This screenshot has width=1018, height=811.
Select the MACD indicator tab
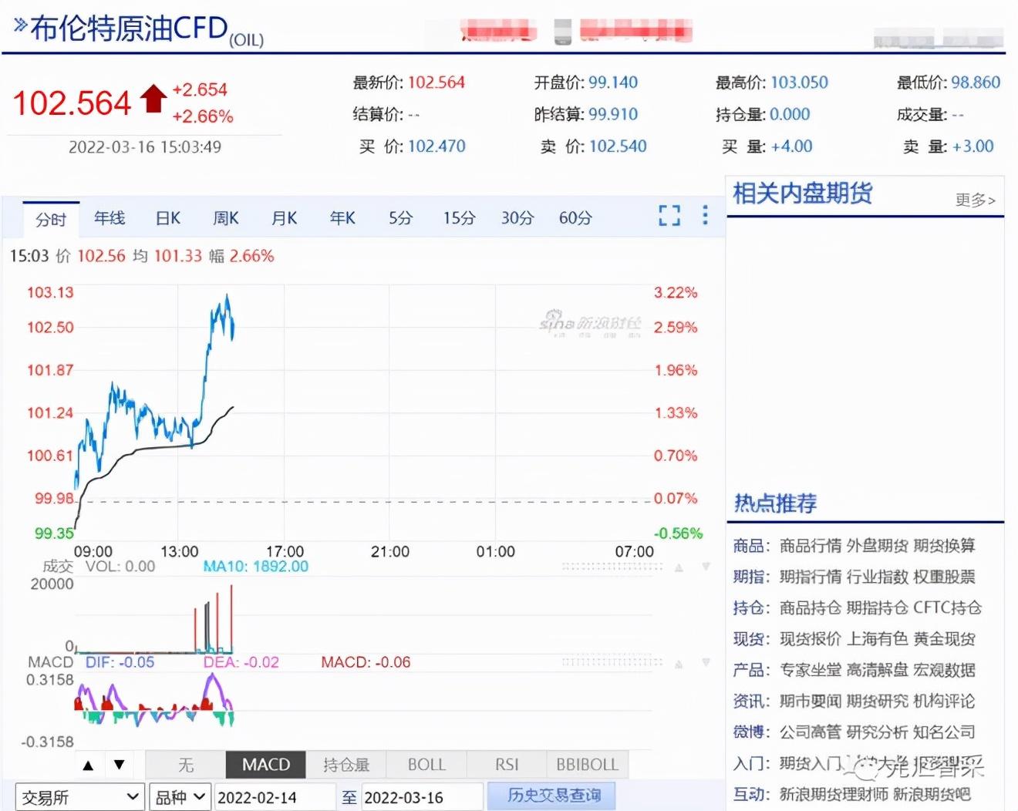coord(266,765)
